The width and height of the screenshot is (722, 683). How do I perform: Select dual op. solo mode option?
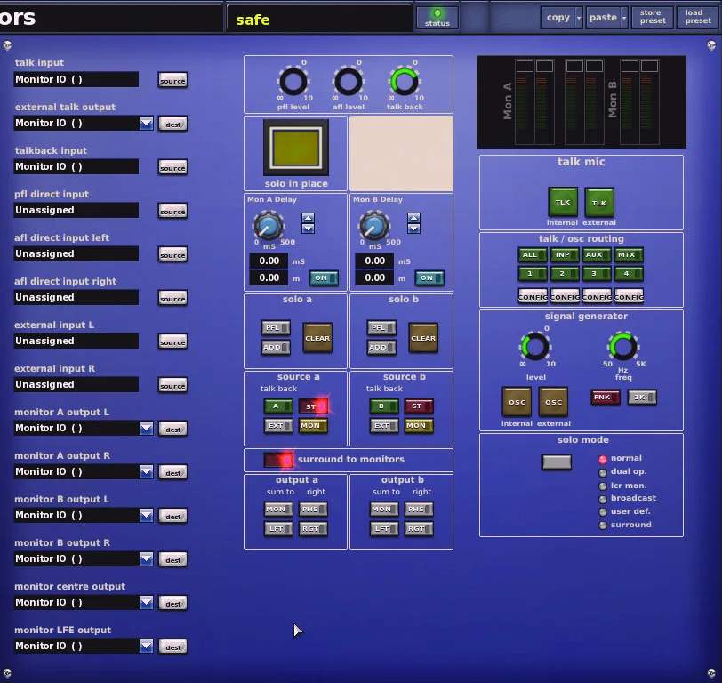pyautogui.click(x=603, y=472)
